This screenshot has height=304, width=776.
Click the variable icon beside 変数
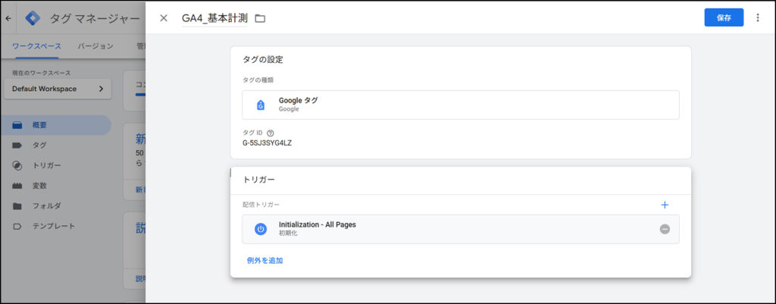(17, 186)
